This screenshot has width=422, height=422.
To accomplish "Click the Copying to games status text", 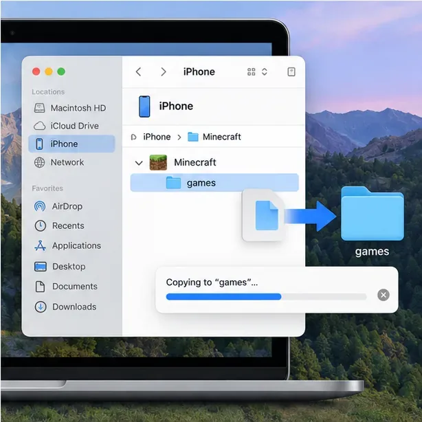I will coord(212,282).
